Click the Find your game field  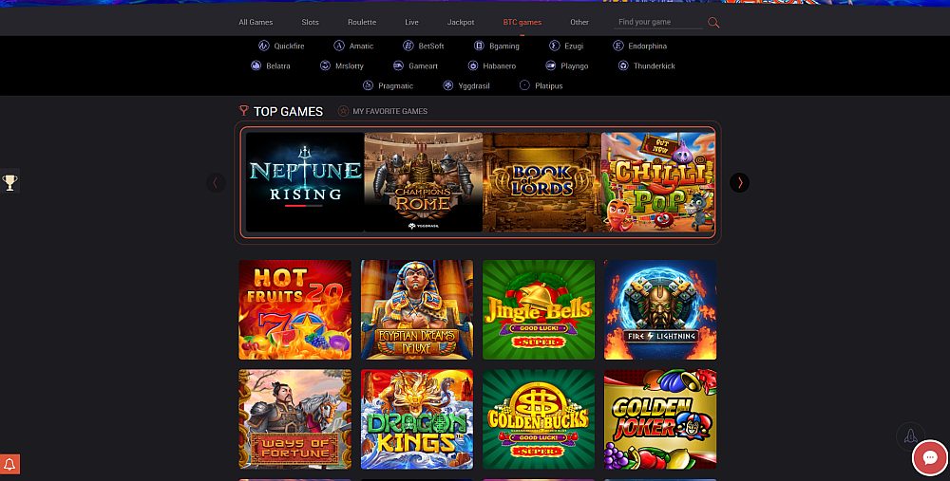pos(658,22)
